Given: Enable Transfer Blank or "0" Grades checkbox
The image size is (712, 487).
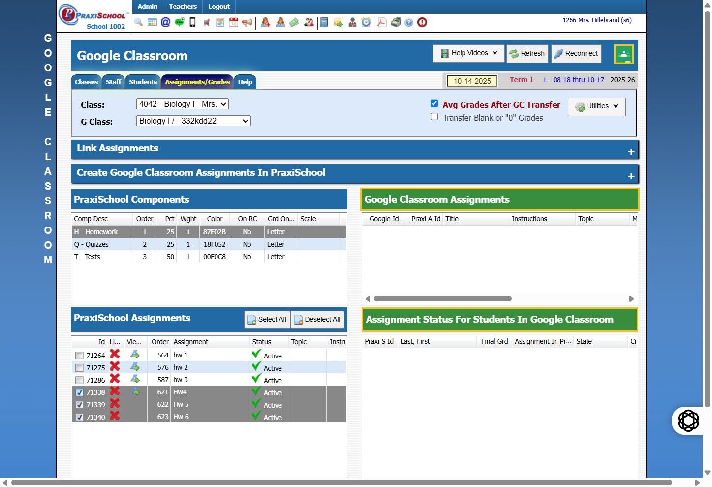Looking at the screenshot, I should (x=434, y=117).
